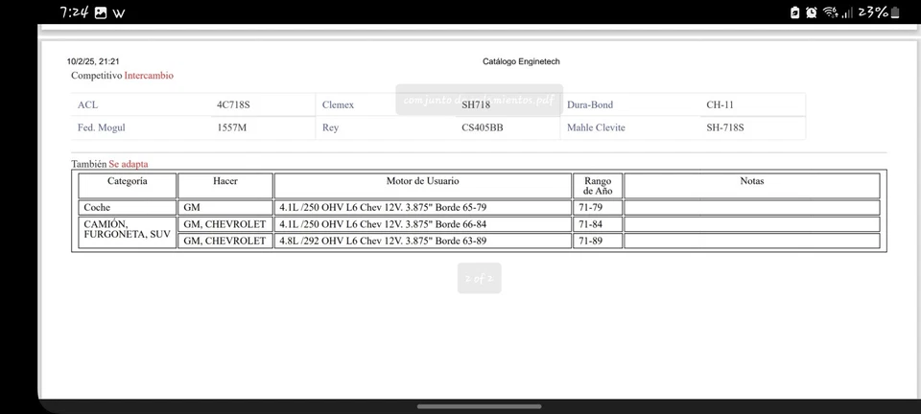The image size is (921, 414).
Task: Tap the alarm clock status icon
Action: 812,12
